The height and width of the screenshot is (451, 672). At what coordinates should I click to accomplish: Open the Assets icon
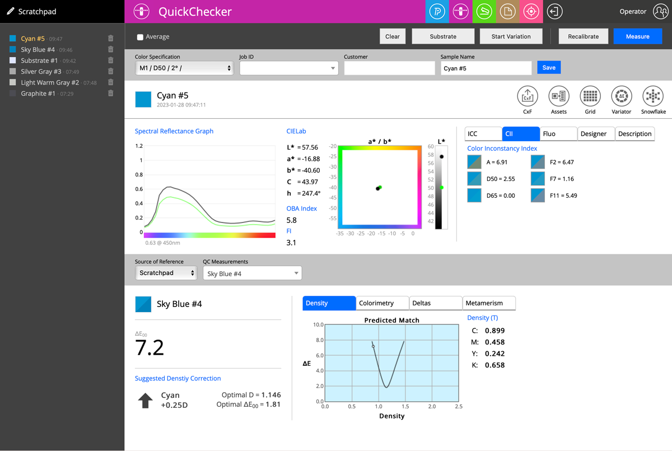[x=558, y=96]
